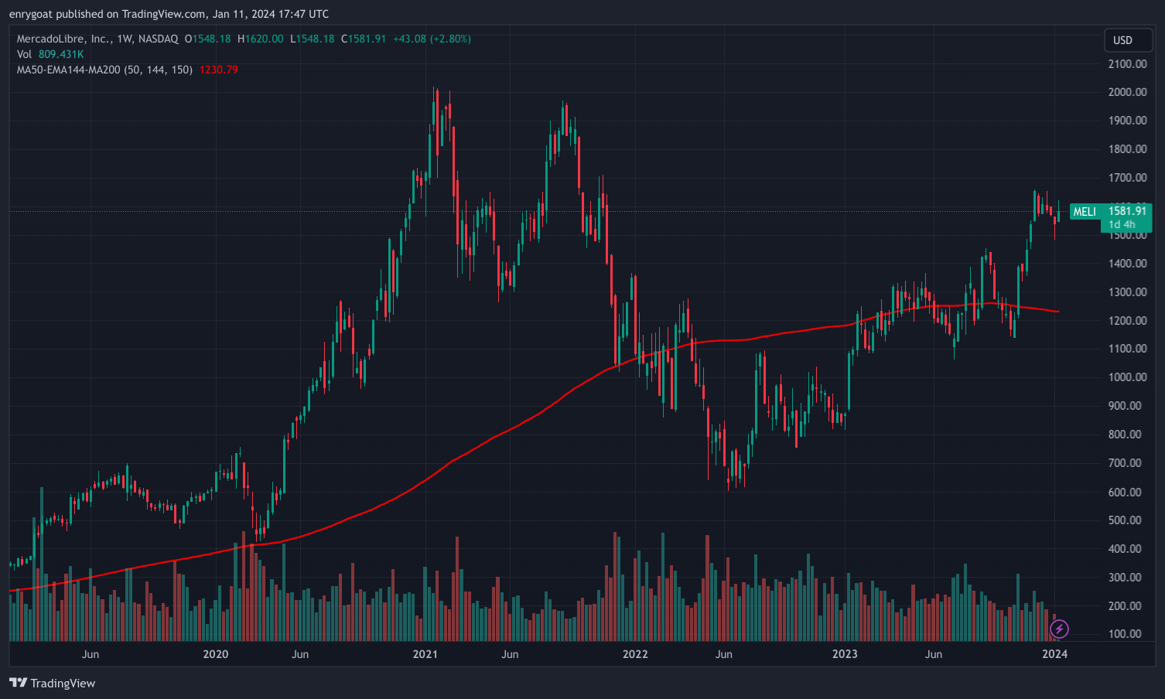This screenshot has width=1165, height=699.
Task: Click the 1000.00 price axis label
Action: (1127, 377)
